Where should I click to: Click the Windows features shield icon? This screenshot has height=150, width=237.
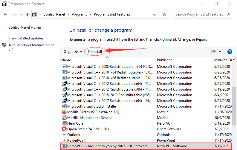4,45
